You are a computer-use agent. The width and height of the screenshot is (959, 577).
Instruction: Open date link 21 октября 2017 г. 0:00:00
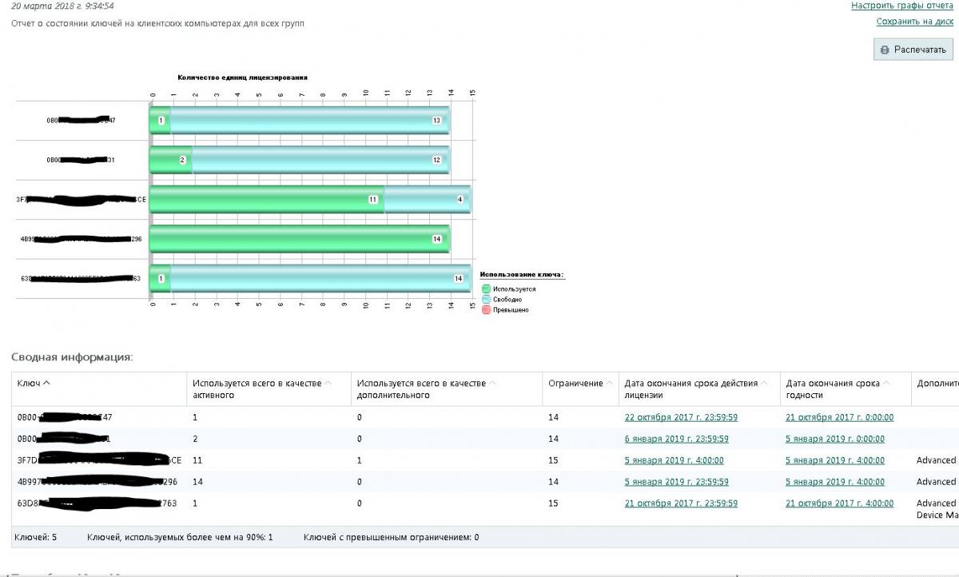(x=840, y=417)
